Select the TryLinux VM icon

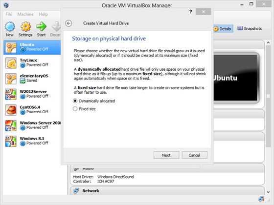(x=11, y=63)
